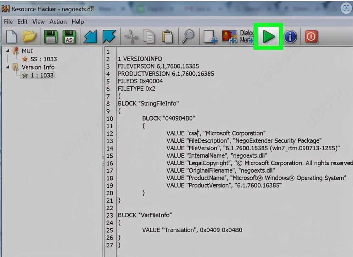Screen dimensions: 353x257
Task: Click the Add Binary Resource icon
Action: (x=210, y=37)
